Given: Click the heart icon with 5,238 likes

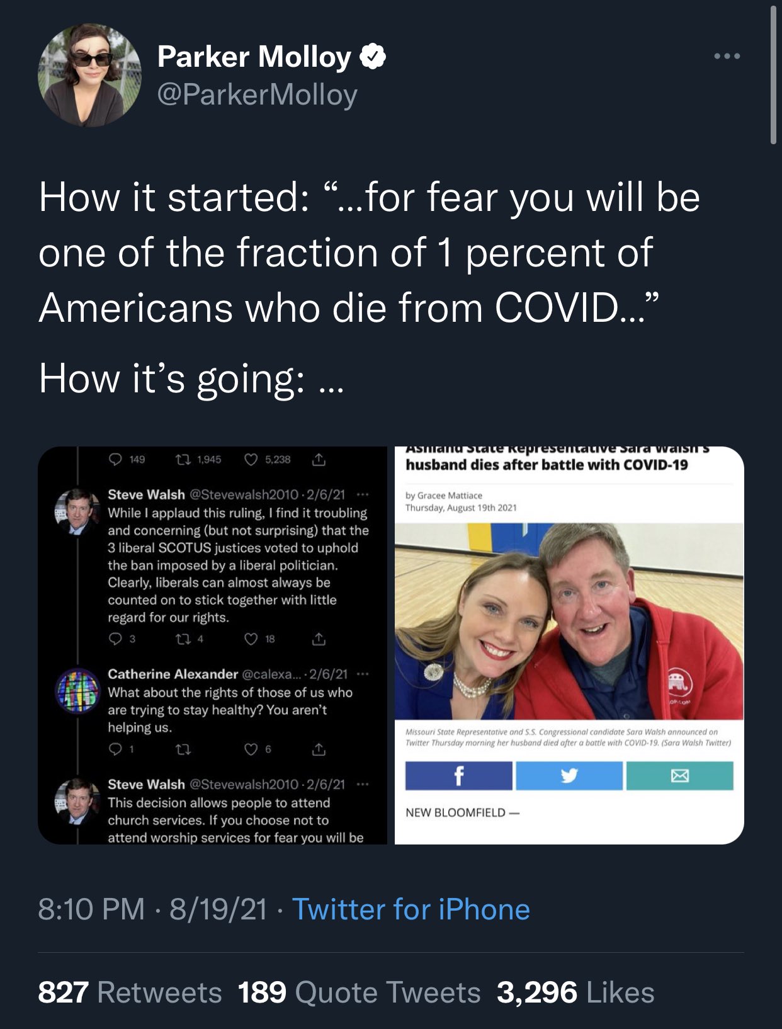Looking at the screenshot, I should [251, 460].
